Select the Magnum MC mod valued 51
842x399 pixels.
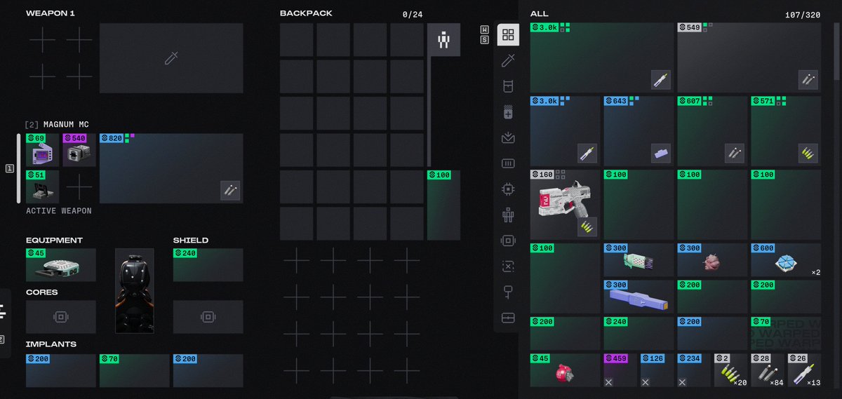[x=42, y=187]
